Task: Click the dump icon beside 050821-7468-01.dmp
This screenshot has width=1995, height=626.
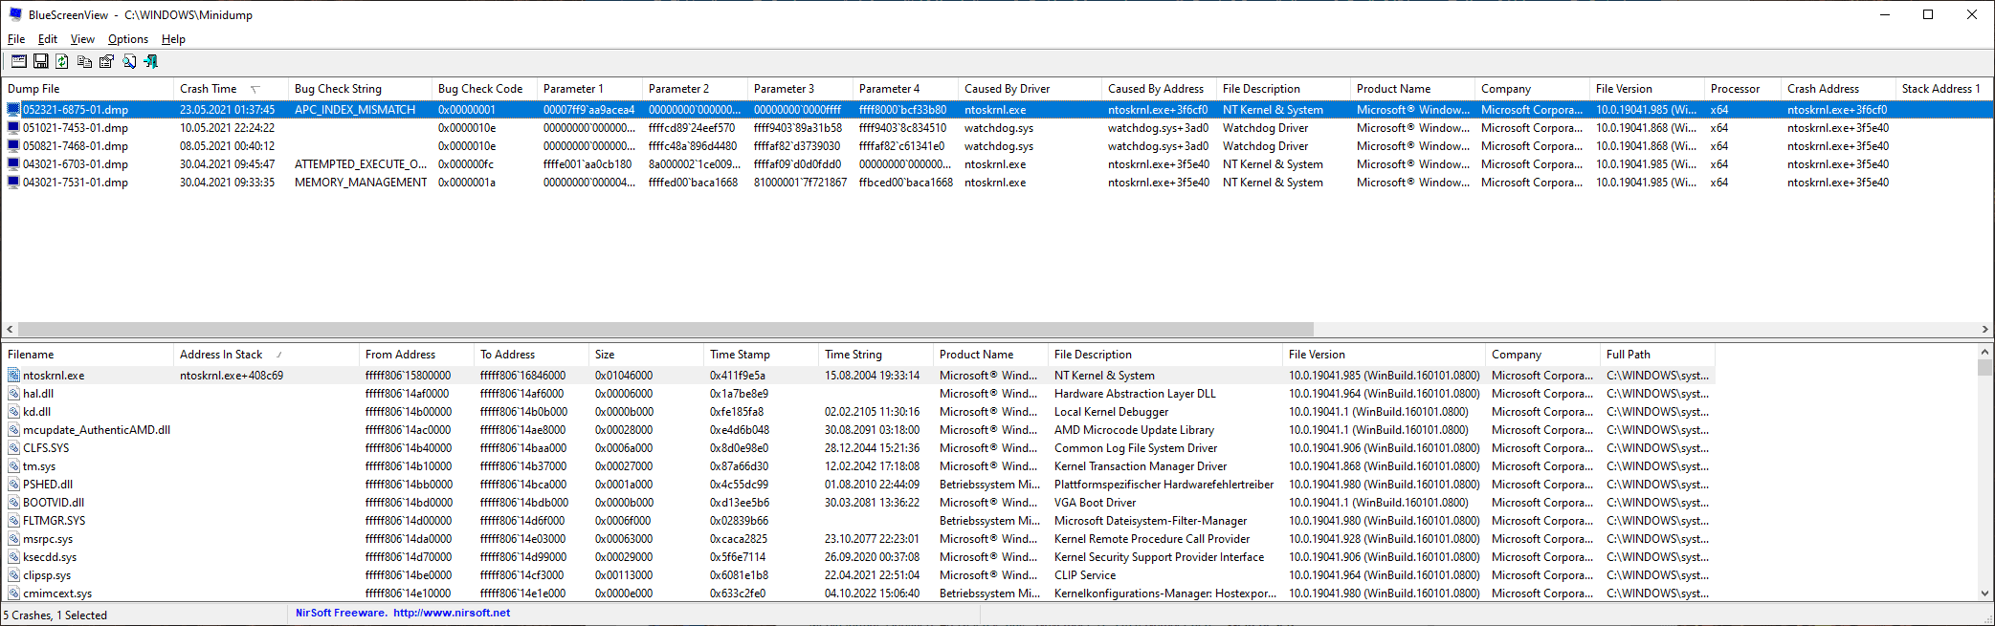Action: (x=13, y=146)
